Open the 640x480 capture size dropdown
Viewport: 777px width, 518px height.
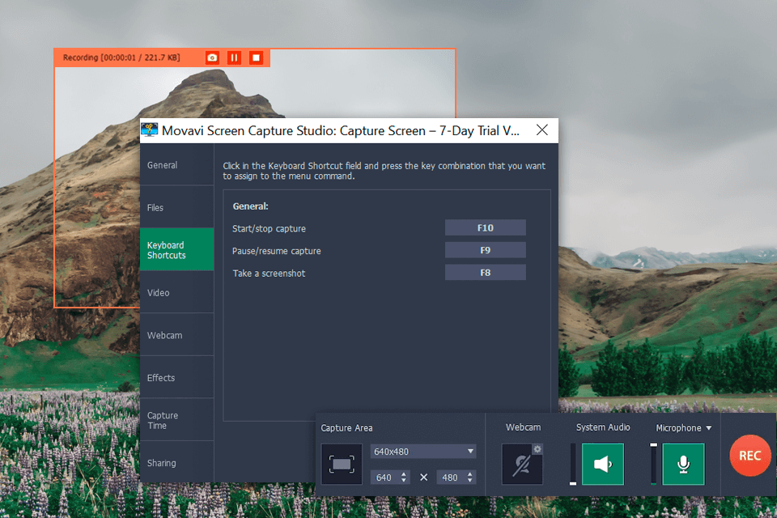pyautogui.click(x=423, y=452)
